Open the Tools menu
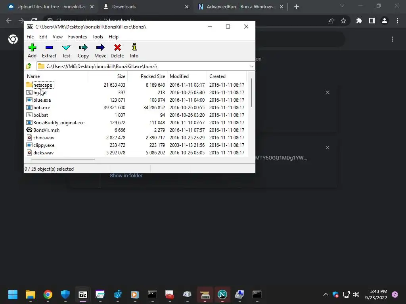The image size is (406, 304). [x=98, y=37]
